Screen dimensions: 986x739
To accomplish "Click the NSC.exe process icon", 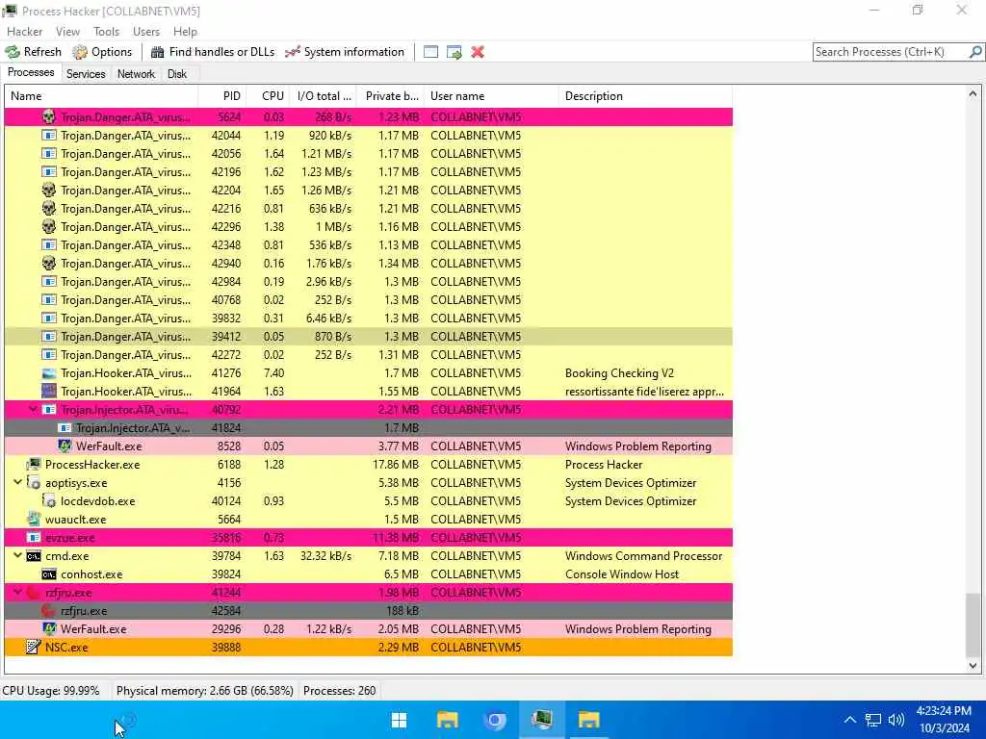I will [x=34, y=648].
